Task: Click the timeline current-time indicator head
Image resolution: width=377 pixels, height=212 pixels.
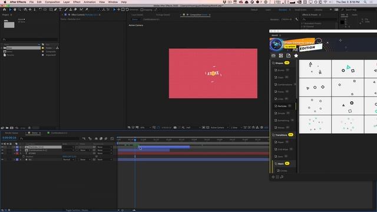Action: click(135, 140)
